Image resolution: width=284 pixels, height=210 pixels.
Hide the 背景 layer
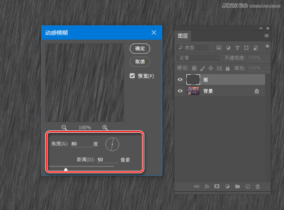(x=180, y=91)
